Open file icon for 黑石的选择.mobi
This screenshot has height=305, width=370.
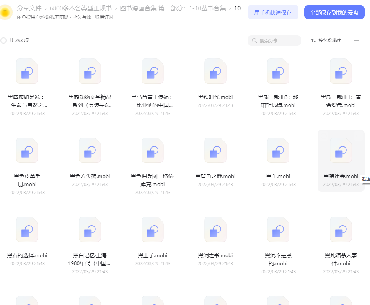(x=27, y=230)
